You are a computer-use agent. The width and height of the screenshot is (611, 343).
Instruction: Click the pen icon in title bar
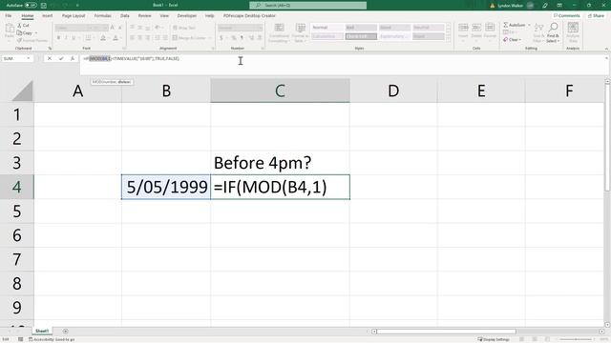tap(545, 6)
